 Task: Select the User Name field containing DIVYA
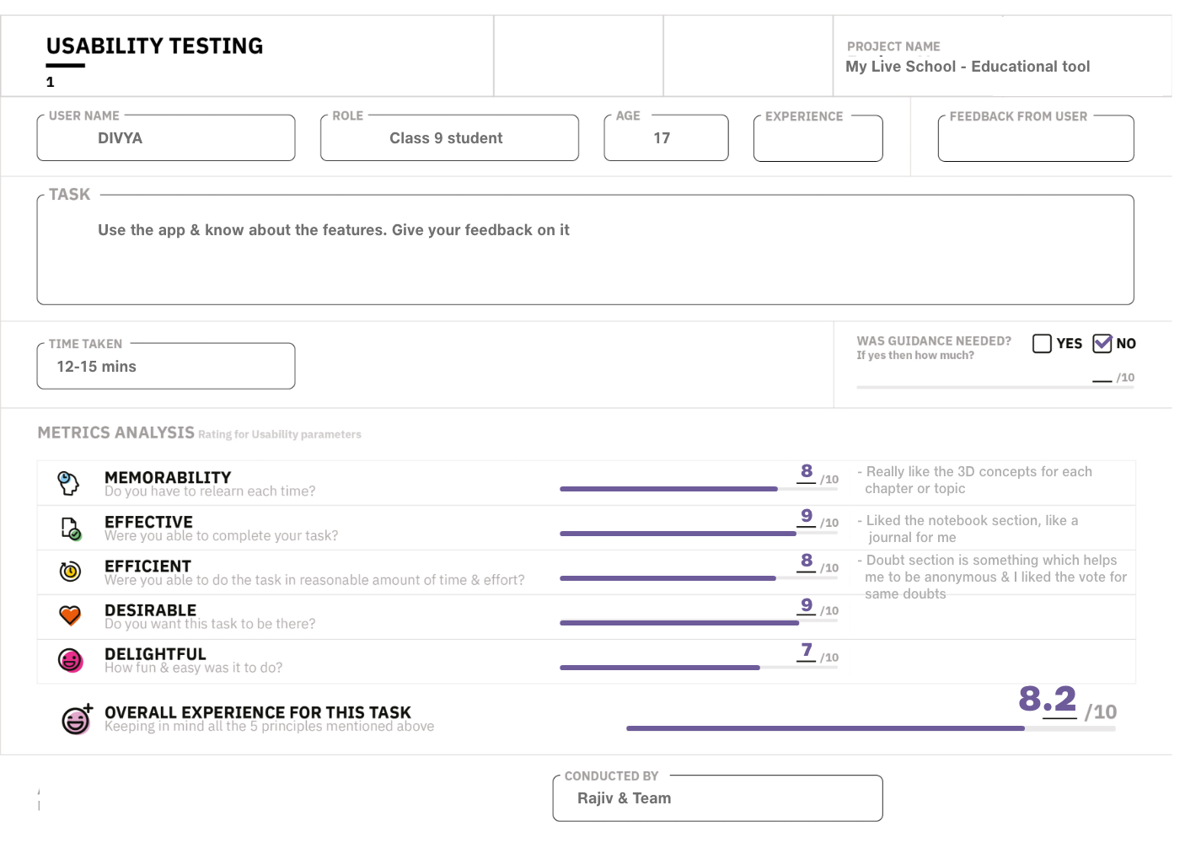pos(166,138)
